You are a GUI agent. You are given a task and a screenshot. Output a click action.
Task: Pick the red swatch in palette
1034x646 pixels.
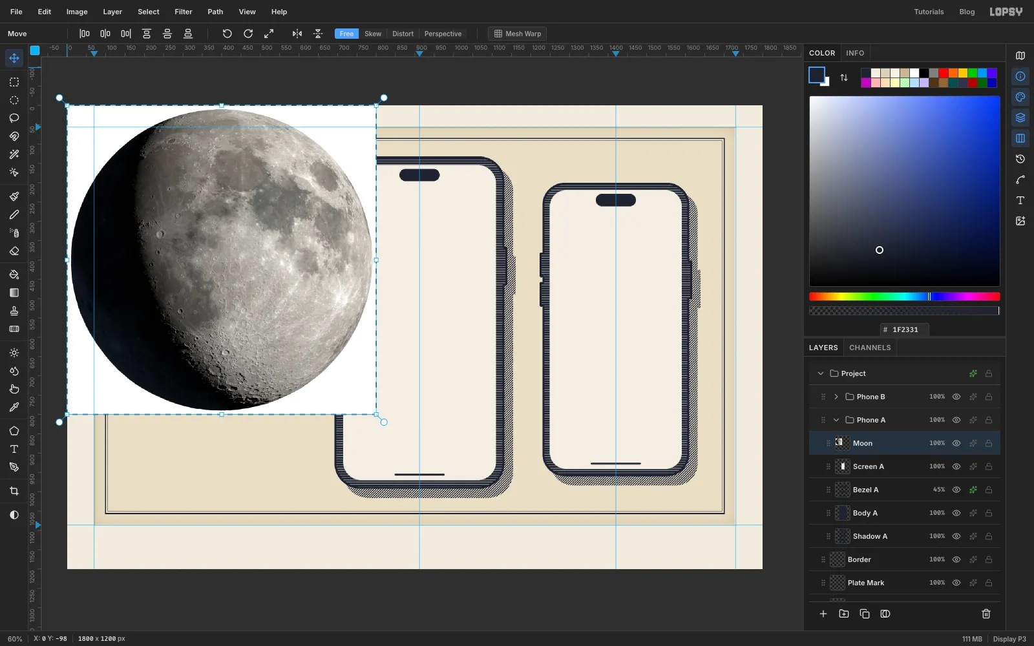coord(944,73)
